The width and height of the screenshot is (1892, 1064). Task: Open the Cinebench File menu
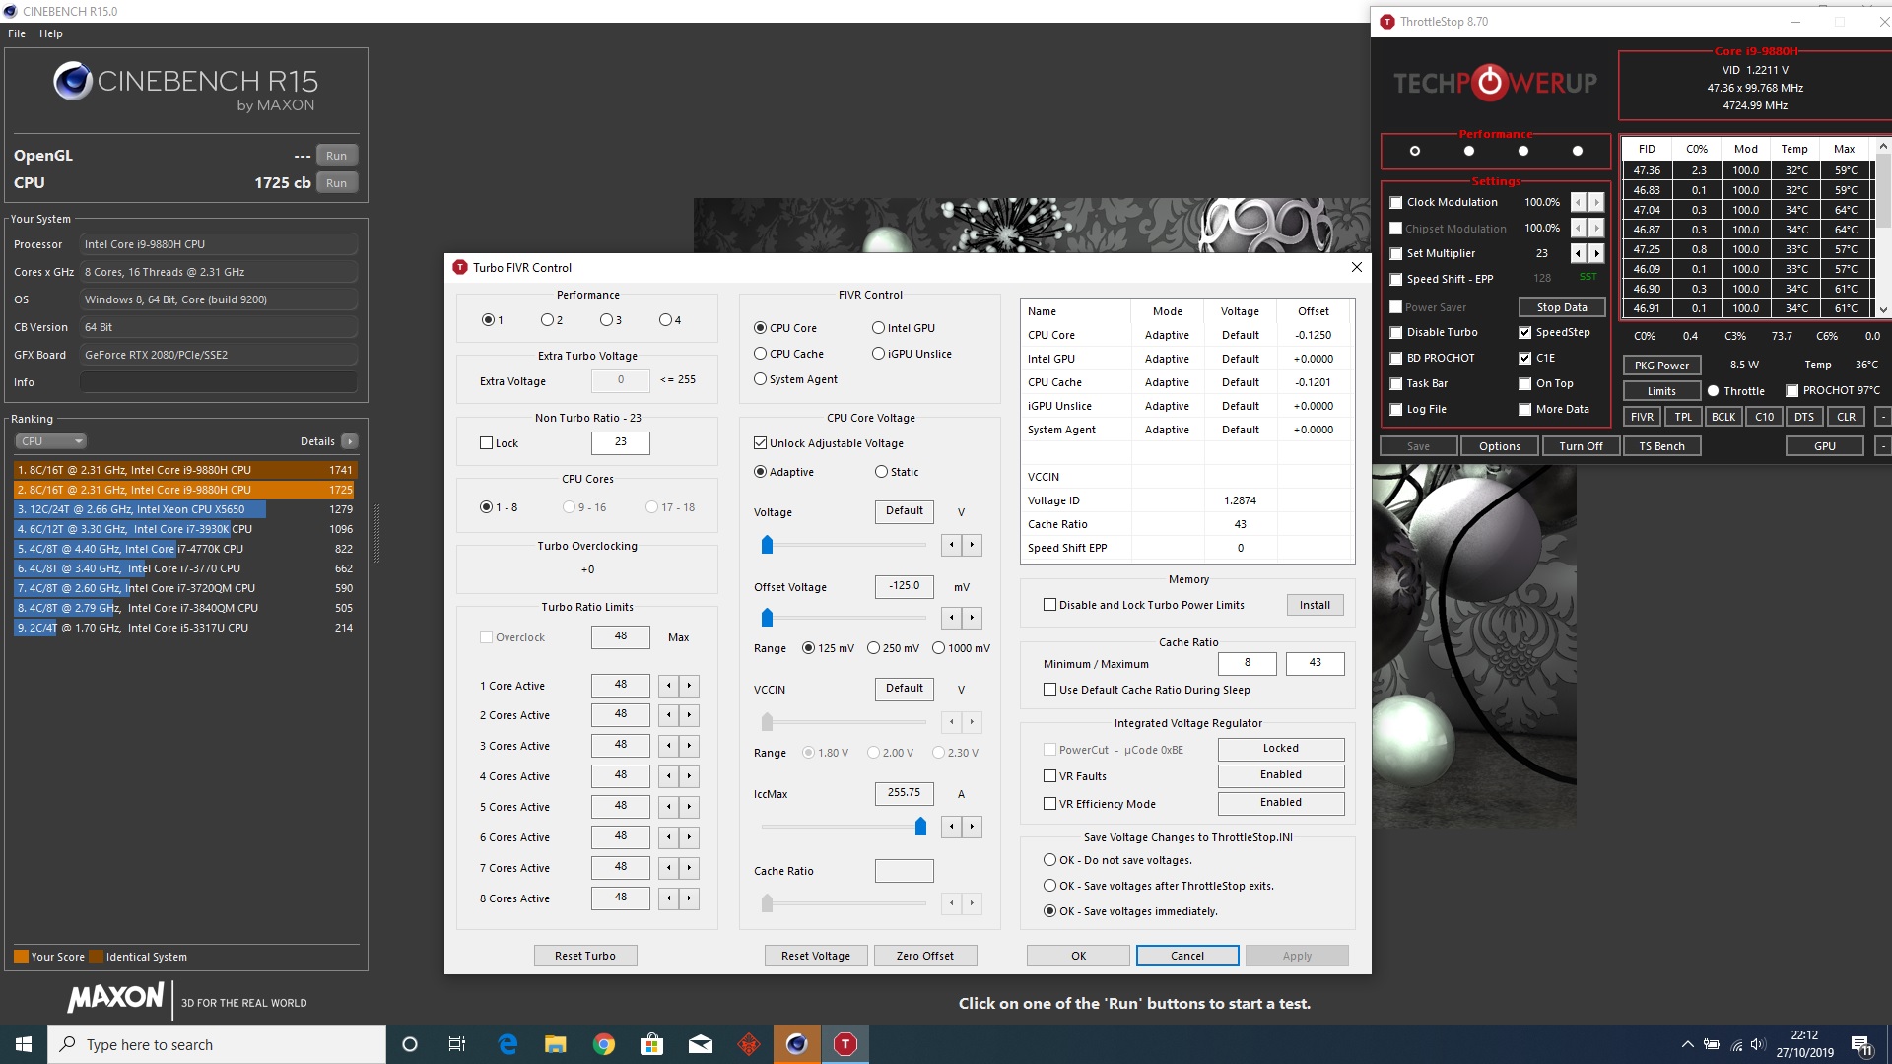(x=17, y=33)
